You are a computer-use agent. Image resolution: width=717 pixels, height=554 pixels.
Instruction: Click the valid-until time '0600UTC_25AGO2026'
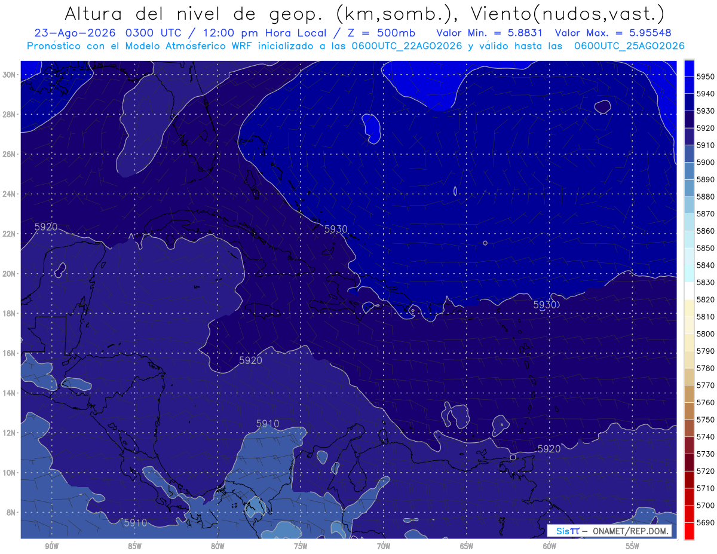[x=629, y=46]
